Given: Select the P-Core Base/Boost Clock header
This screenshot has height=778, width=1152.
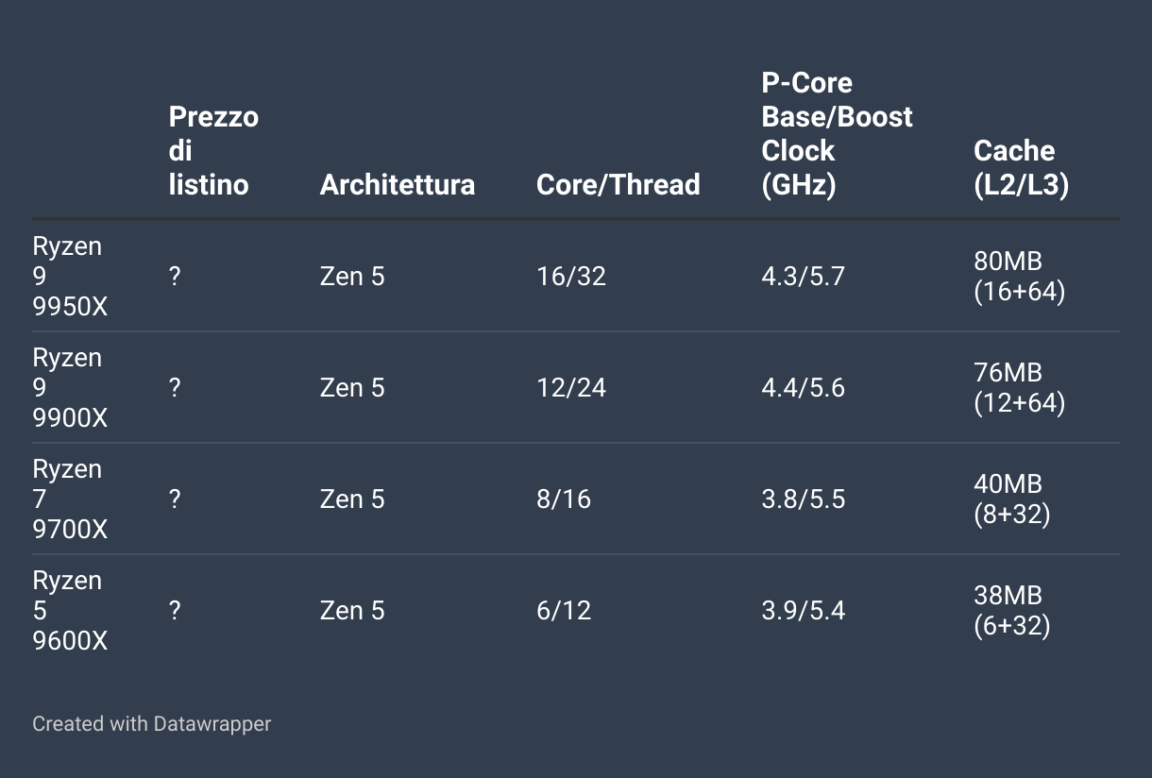Looking at the screenshot, I should click(838, 133).
